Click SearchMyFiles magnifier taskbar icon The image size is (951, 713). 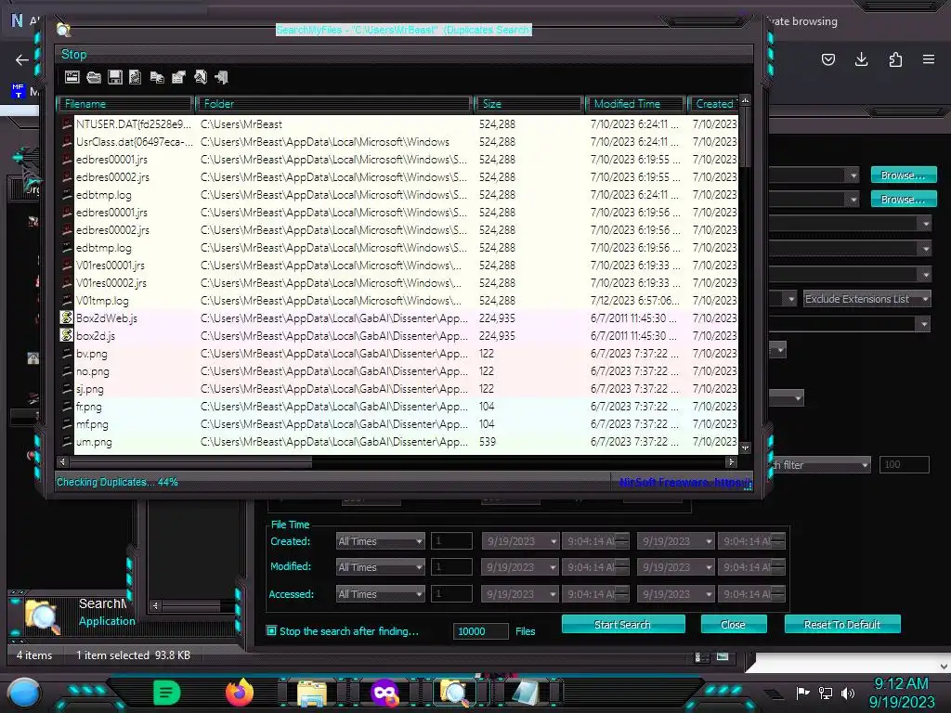453,693
